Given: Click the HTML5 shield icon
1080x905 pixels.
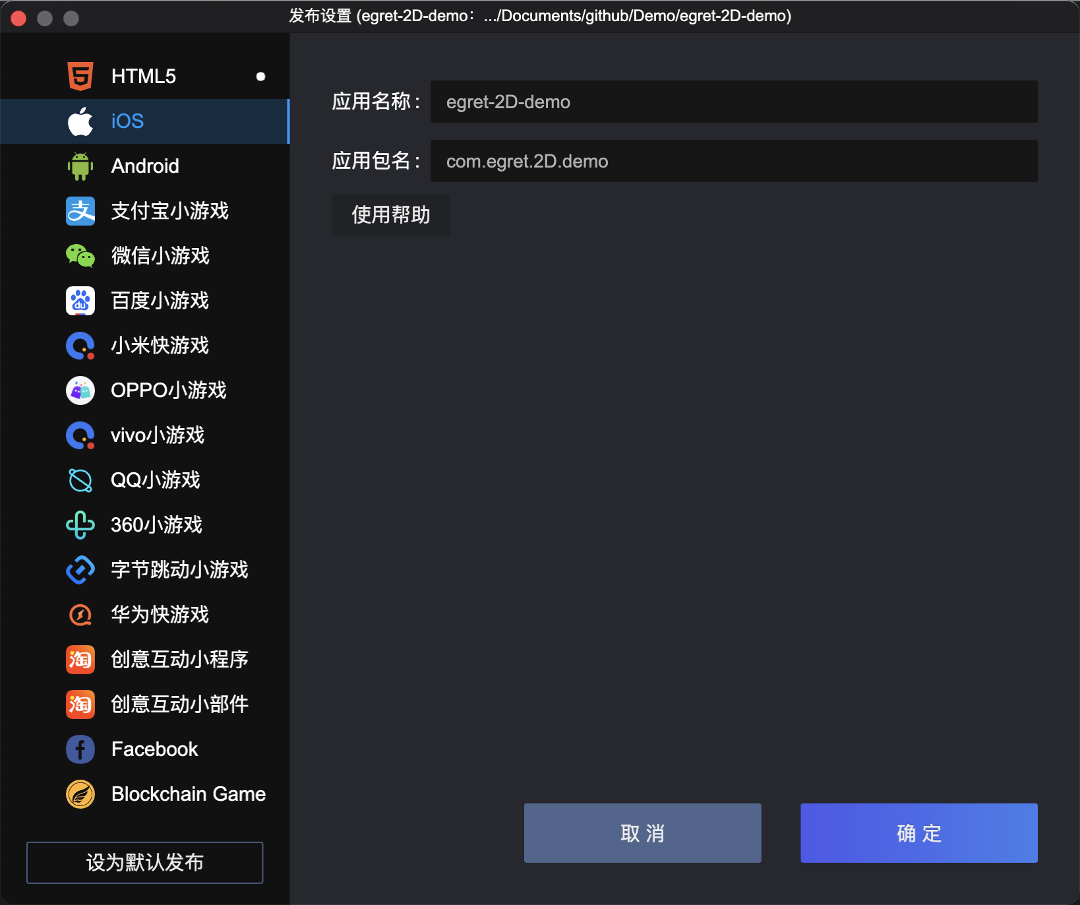Looking at the screenshot, I should tap(80, 77).
